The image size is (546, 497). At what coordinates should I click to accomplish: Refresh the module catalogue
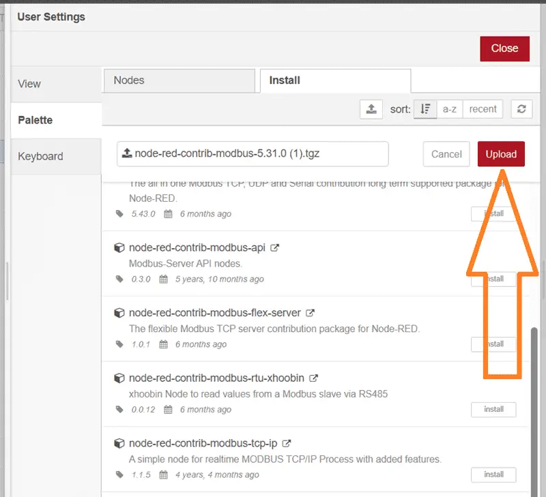point(521,109)
